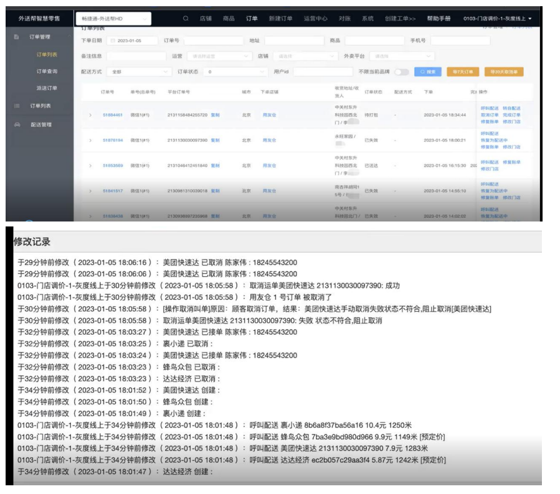This screenshot has width=560, height=494.
Task: Click 完成订单 for order 51884461
Action: pos(511,115)
